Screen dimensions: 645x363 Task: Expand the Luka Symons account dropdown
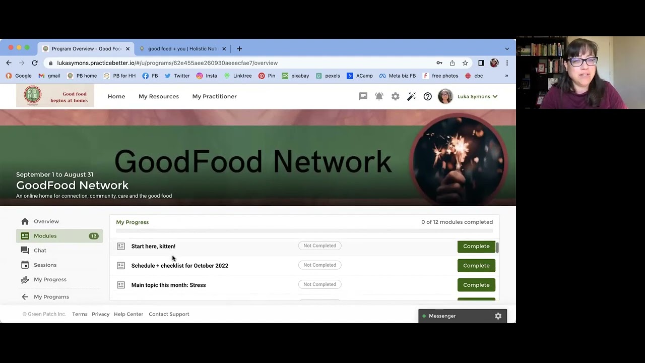click(x=477, y=96)
